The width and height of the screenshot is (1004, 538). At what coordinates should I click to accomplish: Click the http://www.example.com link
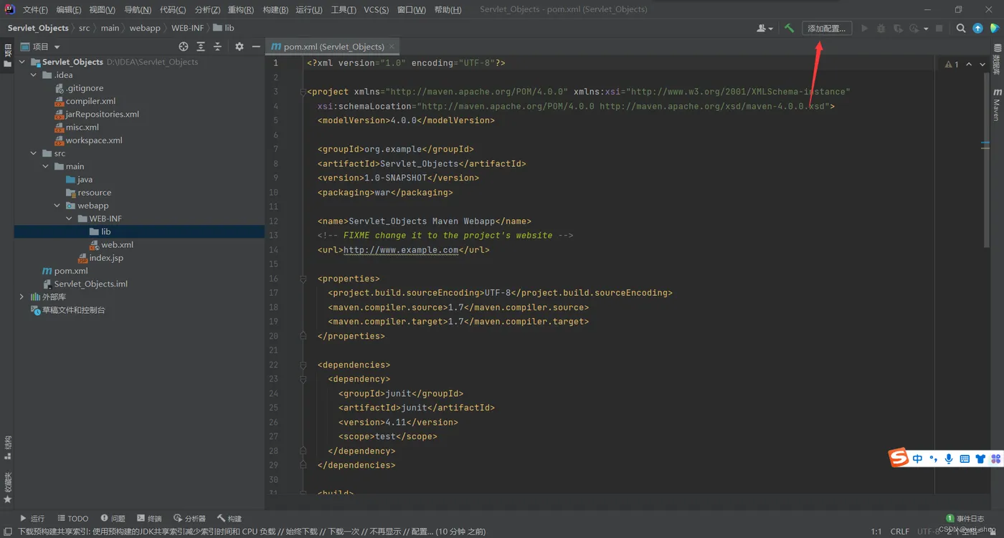(x=401, y=250)
